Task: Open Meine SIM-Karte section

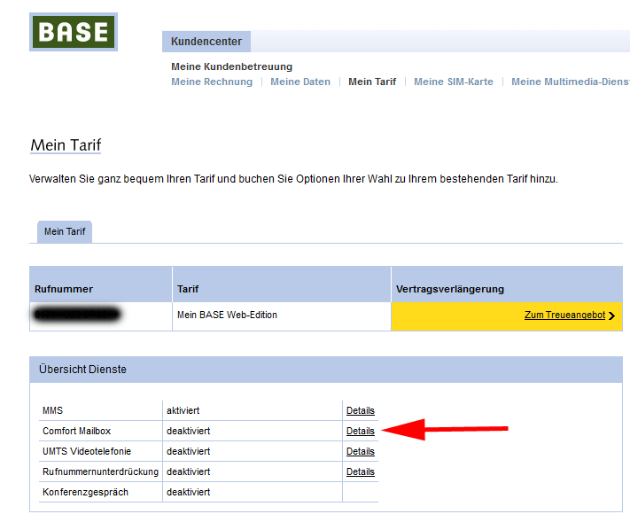Action: pyautogui.click(x=454, y=82)
